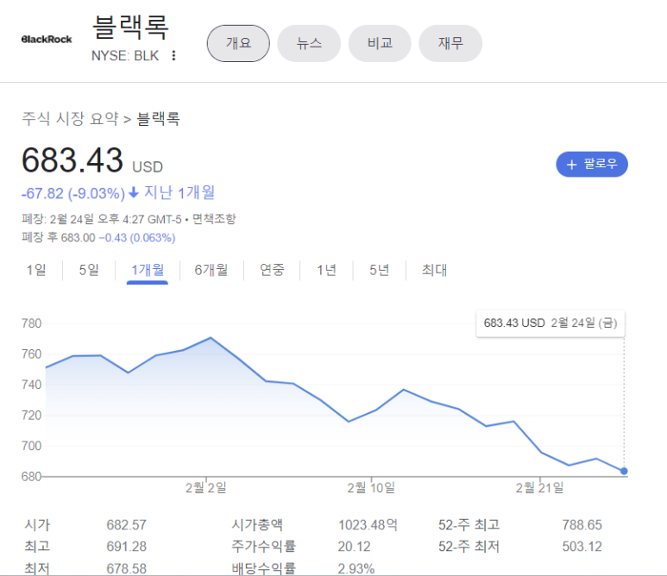Open the three-dot menu next to NYSE: BLK
This screenshot has height=576, width=667.
(173, 56)
